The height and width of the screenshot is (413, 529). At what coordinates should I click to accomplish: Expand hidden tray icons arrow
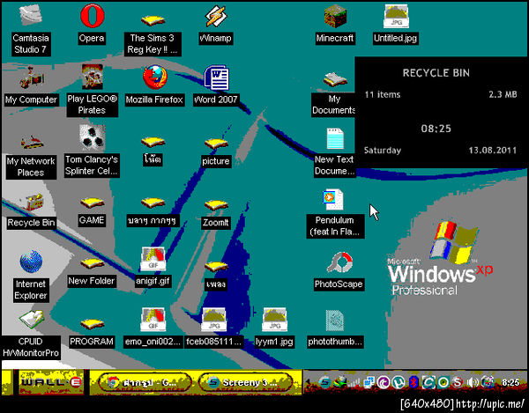(308, 381)
